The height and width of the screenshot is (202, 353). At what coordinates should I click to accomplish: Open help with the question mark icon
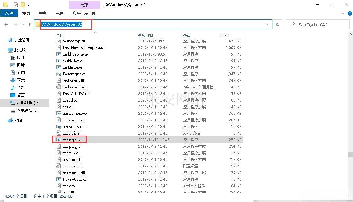[350, 13]
